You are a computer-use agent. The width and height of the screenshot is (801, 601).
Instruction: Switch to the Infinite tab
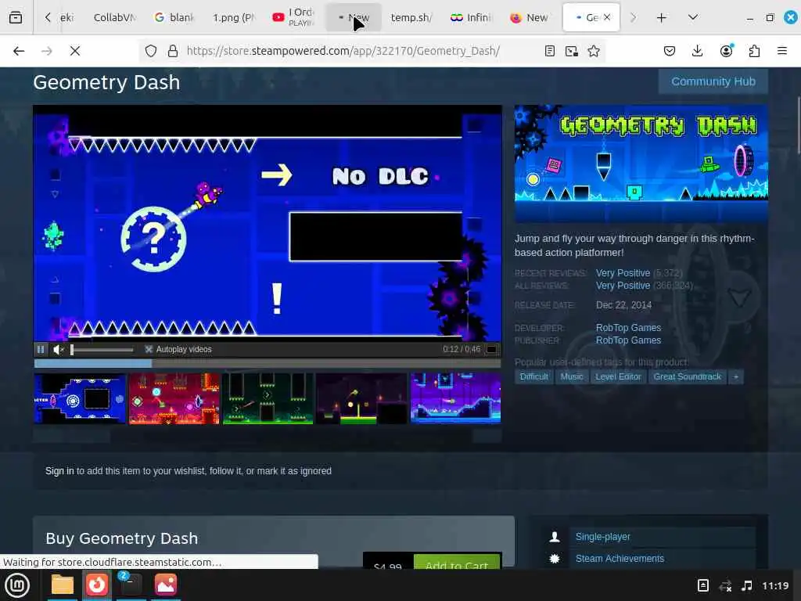(x=470, y=17)
